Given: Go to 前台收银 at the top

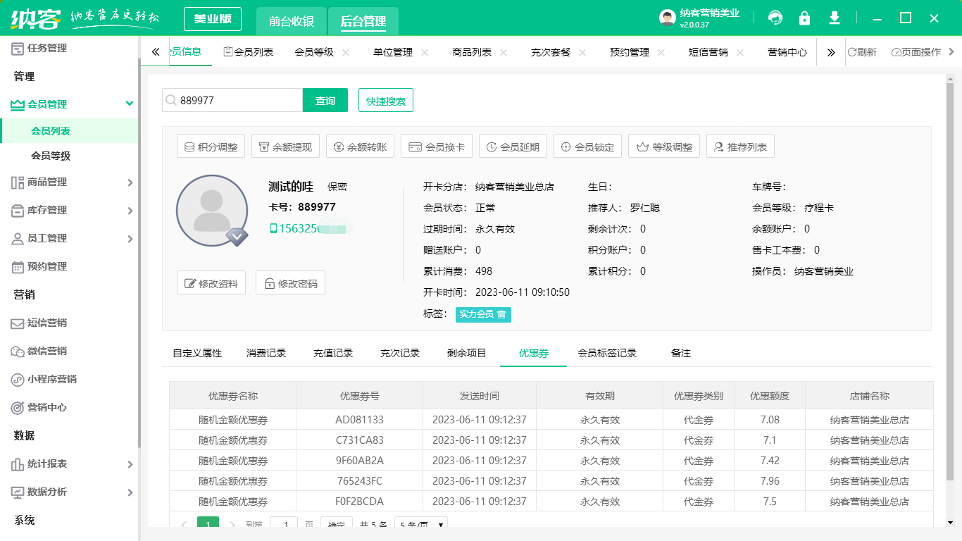Looking at the screenshot, I should [x=292, y=21].
